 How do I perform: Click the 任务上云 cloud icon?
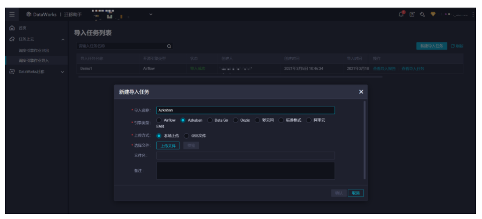pyautogui.click(x=12, y=39)
